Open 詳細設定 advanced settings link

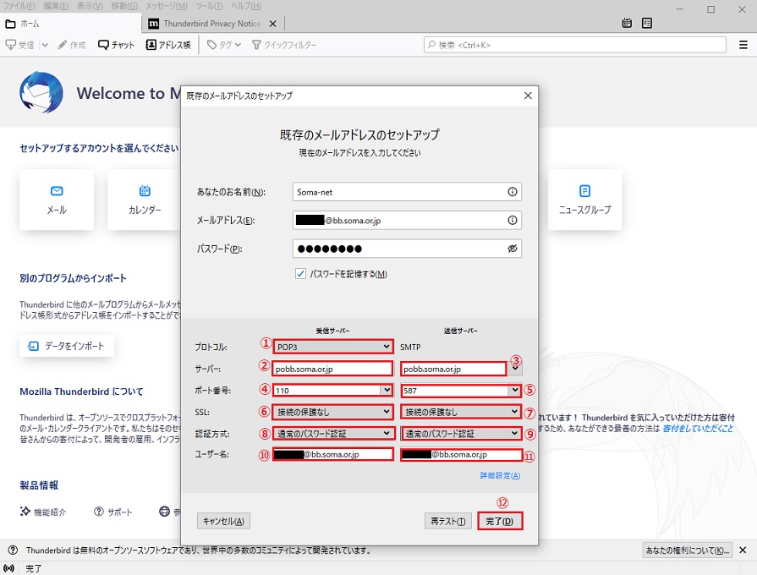pos(500,475)
